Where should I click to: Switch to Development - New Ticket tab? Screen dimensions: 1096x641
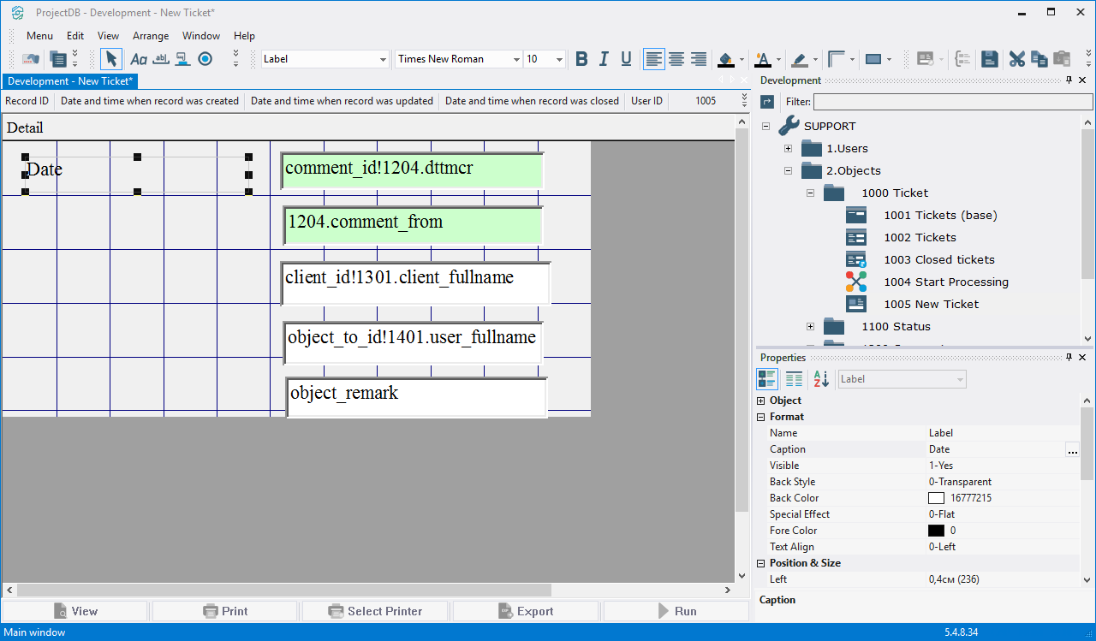(x=69, y=81)
